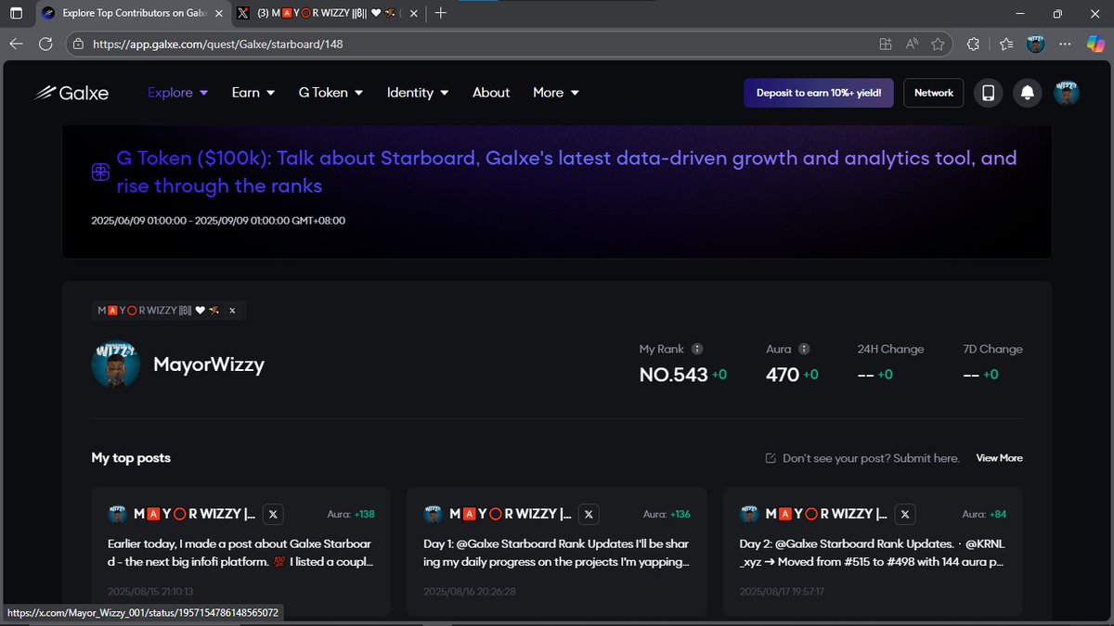The height and width of the screenshot is (626, 1114).
Task: Click Don't see your post? Submit here
Action: pyautogui.click(x=871, y=458)
